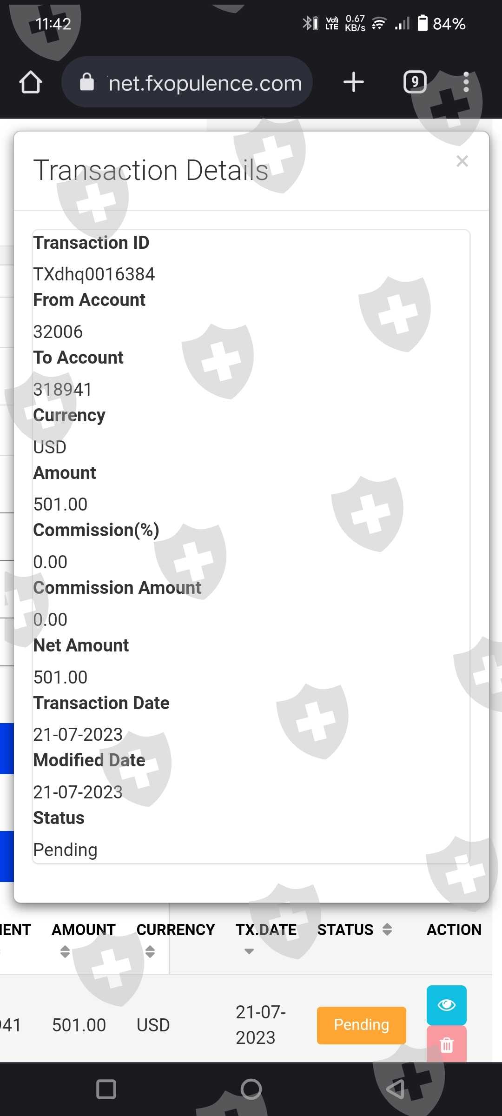Delete the pending transaction via trash icon

point(446,1045)
